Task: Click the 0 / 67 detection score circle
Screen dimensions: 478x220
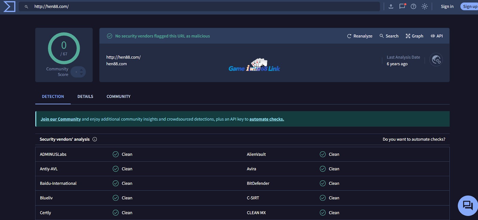Action: [64, 48]
